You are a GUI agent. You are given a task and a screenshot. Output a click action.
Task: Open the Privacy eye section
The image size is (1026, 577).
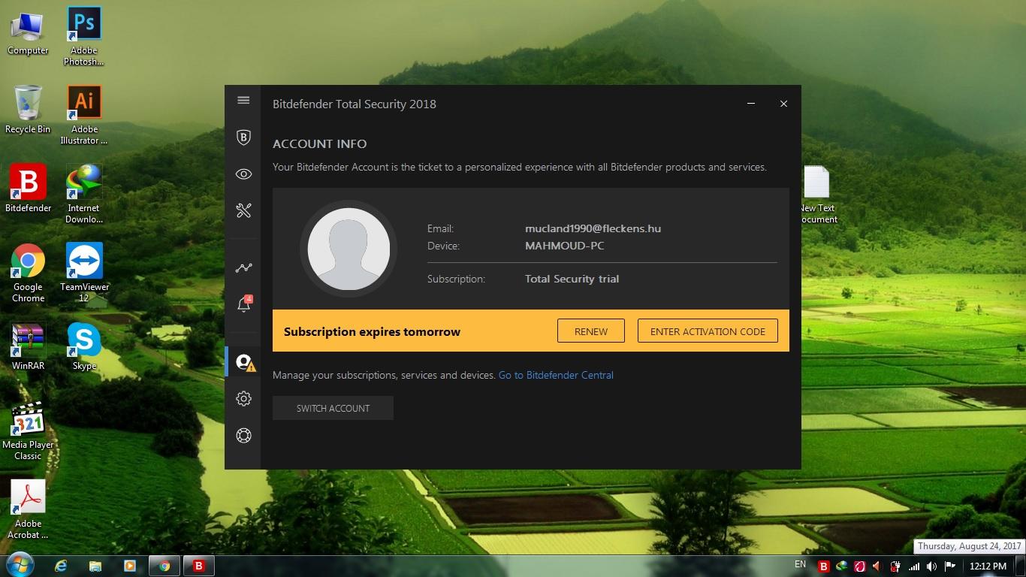coord(243,174)
